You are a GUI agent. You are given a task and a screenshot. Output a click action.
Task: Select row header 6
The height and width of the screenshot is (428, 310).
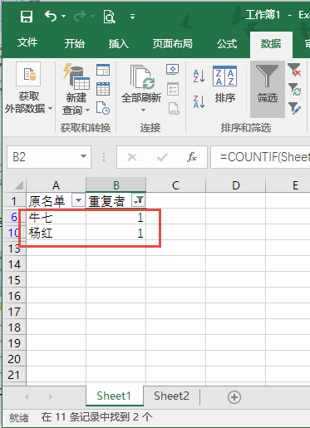tap(14, 217)
